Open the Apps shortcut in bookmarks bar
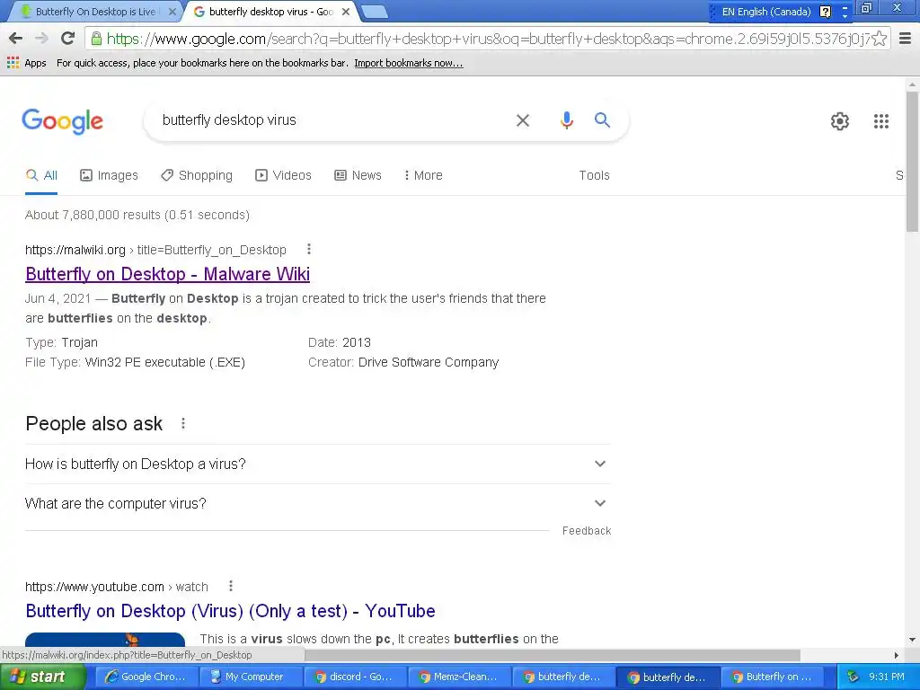This screenshot has width=920, height=690. (27, 63)
